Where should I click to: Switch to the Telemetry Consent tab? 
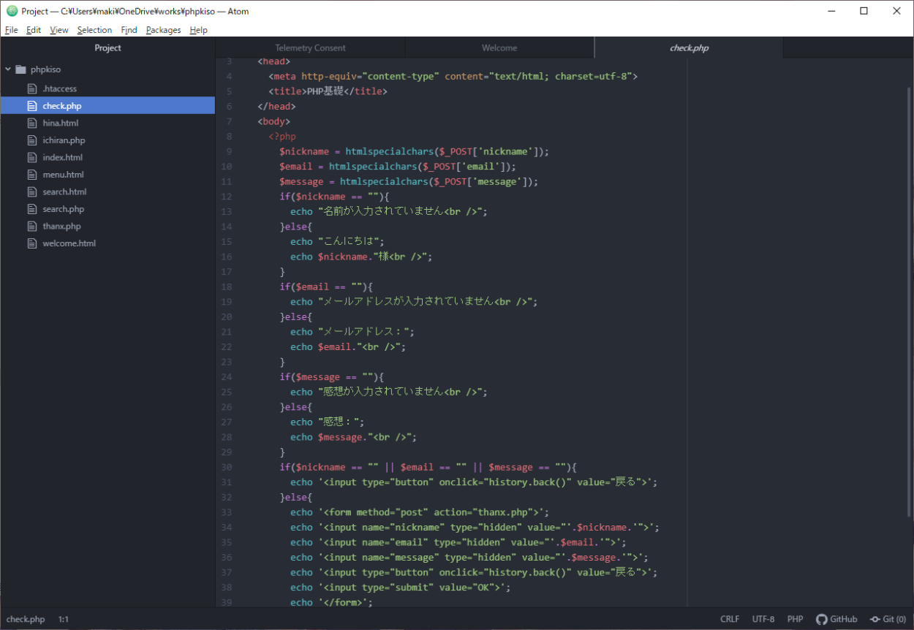pos(310,48)
